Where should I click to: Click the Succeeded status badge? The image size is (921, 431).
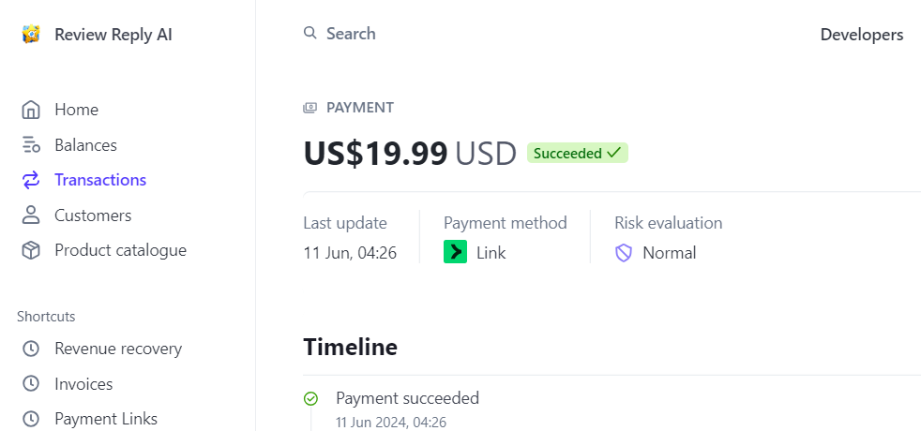[577, 153]
